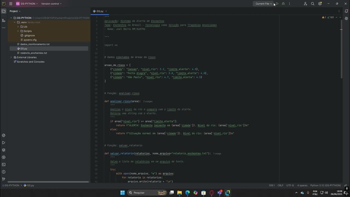Click the import os line in editor
Screen dimensions: 350x197
pos(111,45)
